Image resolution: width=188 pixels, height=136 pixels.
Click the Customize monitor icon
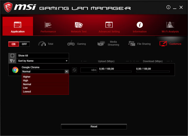163,44
